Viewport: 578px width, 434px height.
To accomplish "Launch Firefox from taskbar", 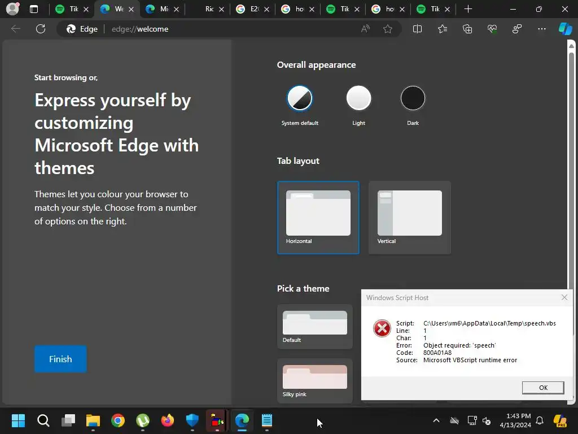I will 168,420.
